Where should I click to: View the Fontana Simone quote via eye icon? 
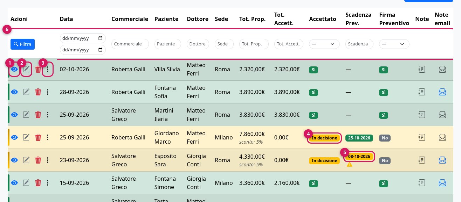click(14, 183)
